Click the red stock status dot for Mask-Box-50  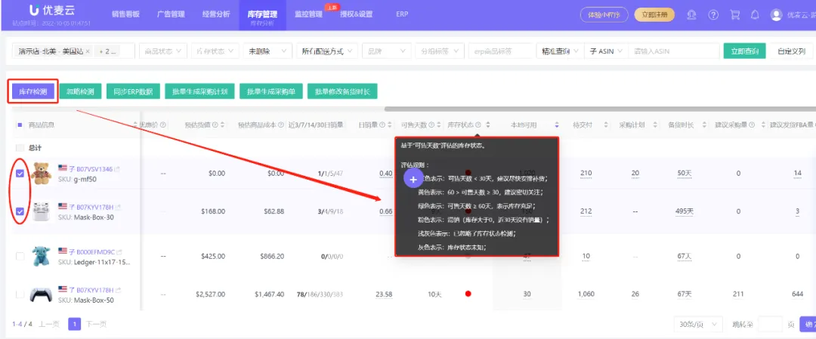pyautogui.click(x=468, y=294)
